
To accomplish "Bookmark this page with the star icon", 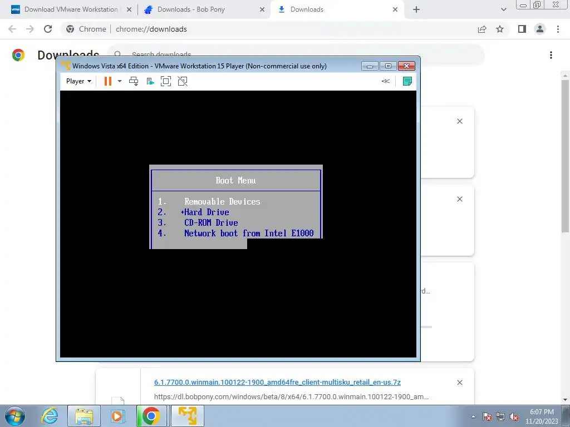I will 500,29.
